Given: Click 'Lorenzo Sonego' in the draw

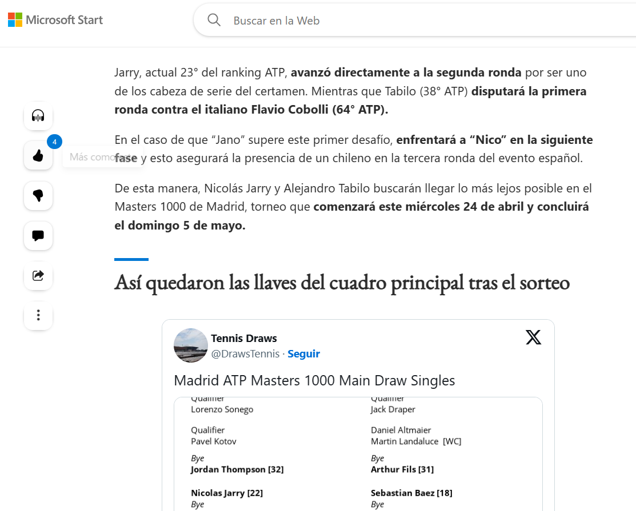Looking at the screenshot, I should tap(222, 409).
